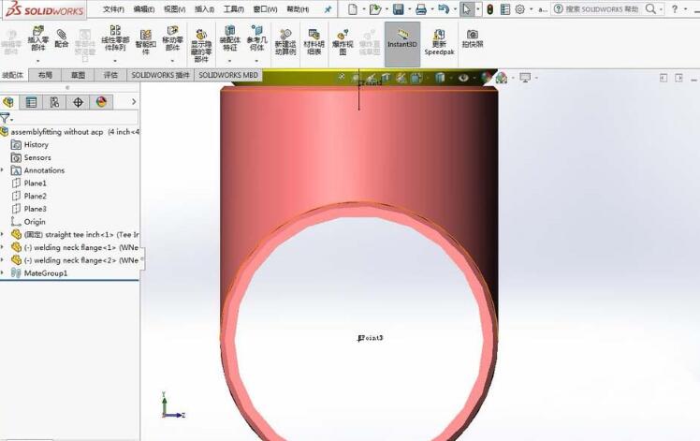700x441 pixels.
Task: Click the Select cursor tool
Action: [x=467, y=9]
